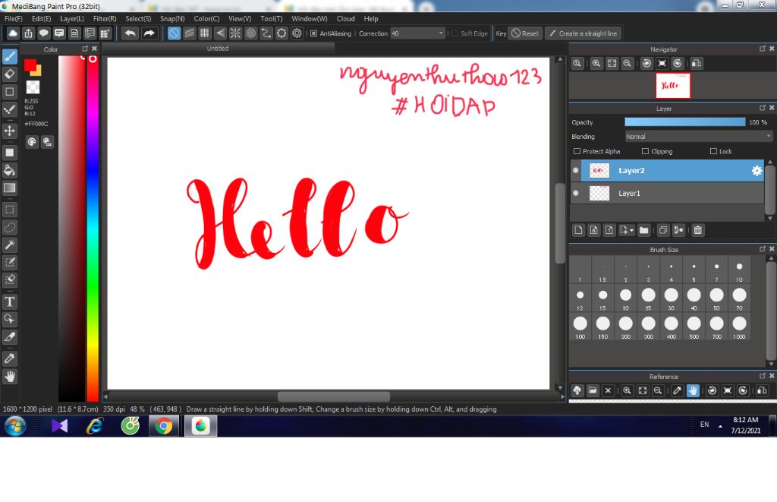Hide Layer1 using its visibility dot
The height and width of the screenshot is (502, 777).
click(576, 194)
